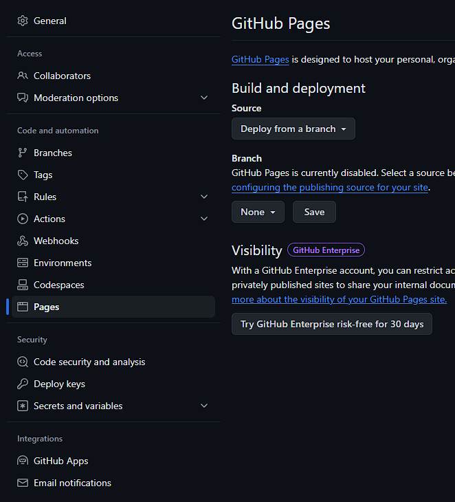Viewport: 455px width, 502px height.
Task: Open the Pages visibility learn more link
Action: [339, 299]
